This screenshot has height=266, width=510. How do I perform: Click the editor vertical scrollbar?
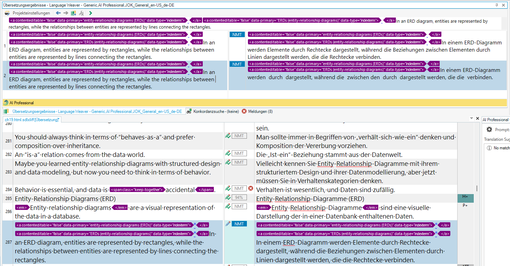pos(477,188)
